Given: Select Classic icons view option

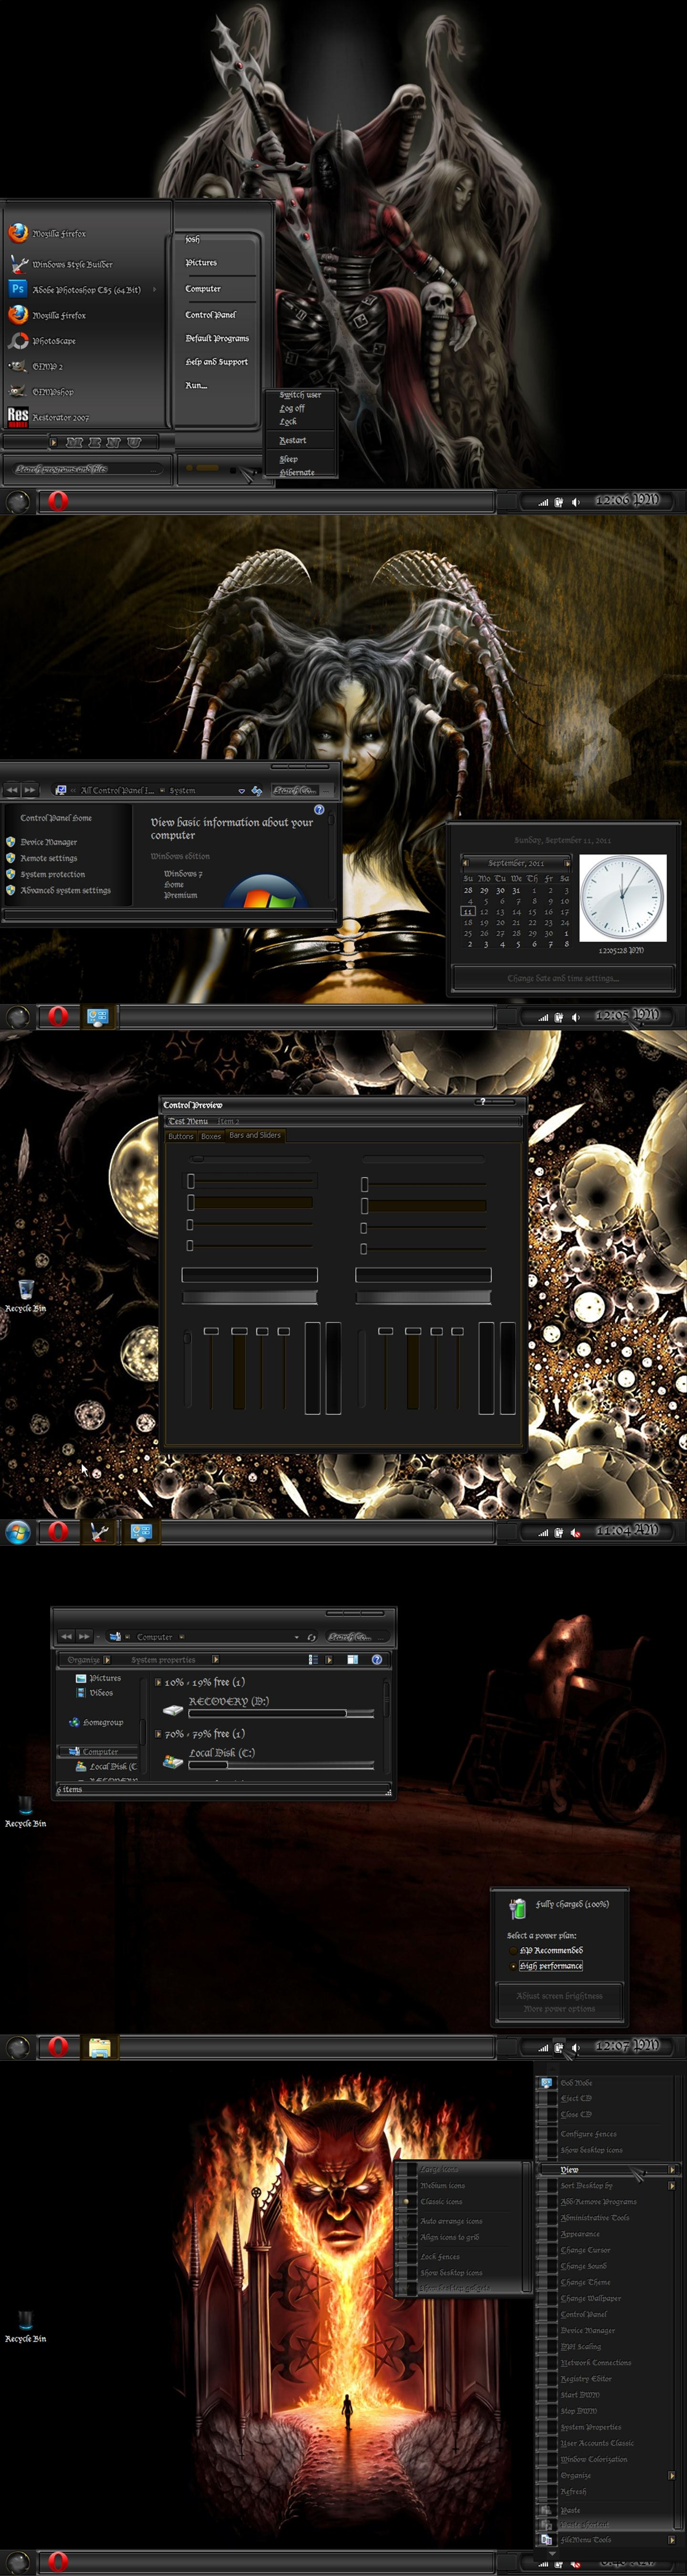Looking at the screenshot, I should 441,2202.
